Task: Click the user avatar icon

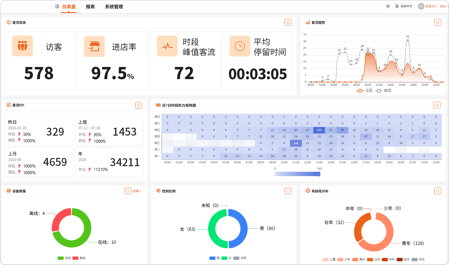Action: point(421,6)
